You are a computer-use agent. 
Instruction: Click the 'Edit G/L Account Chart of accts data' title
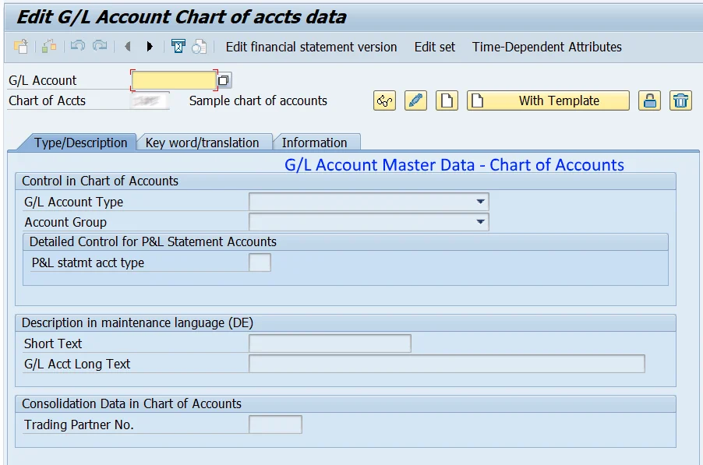(x=181, y=17)
